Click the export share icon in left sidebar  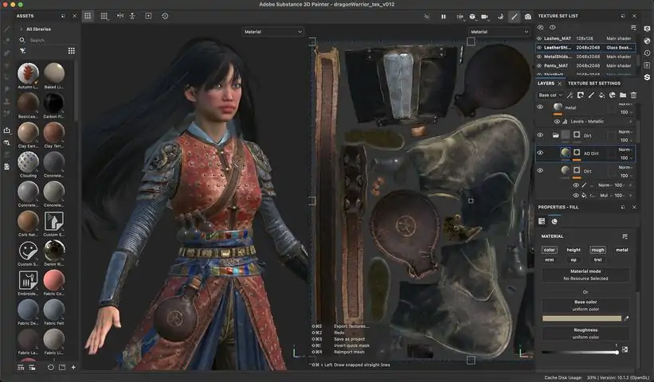(x=6, y=131)
